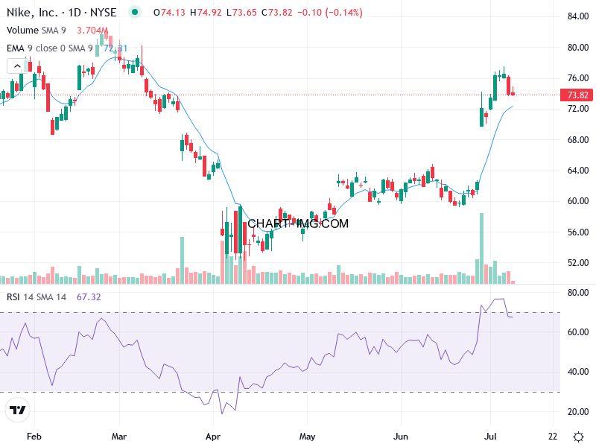This screenshot has width=596, height=447.
Task: Click the Volume value 3.704M
Action: [92, 31]
